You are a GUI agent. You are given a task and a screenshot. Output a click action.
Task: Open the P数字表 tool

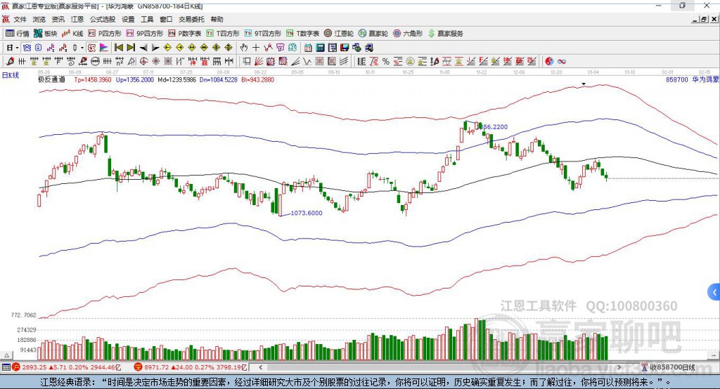[x=185, y=34]
